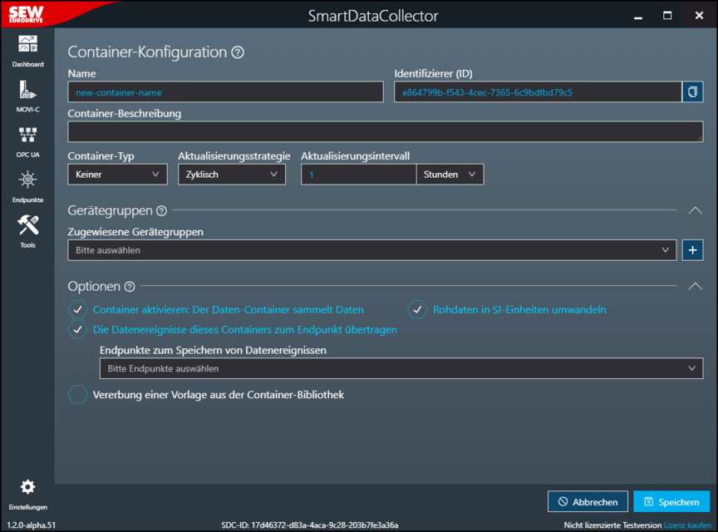This screenshot has width=718, height=532.
Task: Enable 'Vererbung einer Vorlage' checkbox
Action: pos(77,395)
